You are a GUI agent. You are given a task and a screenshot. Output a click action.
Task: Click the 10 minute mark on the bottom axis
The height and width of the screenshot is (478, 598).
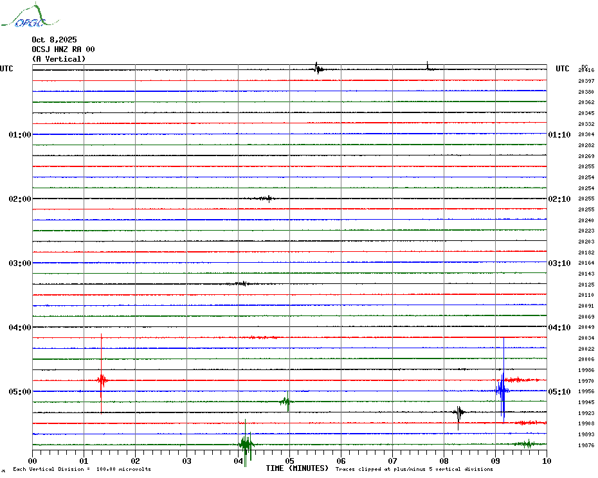coord(546,461)
